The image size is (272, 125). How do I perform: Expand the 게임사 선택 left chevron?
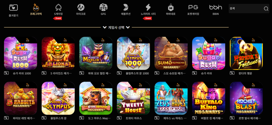105,27
